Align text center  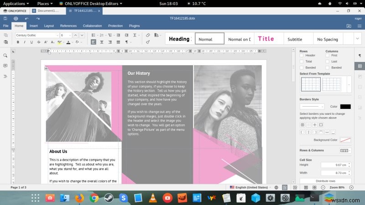(x=102, y=42)
